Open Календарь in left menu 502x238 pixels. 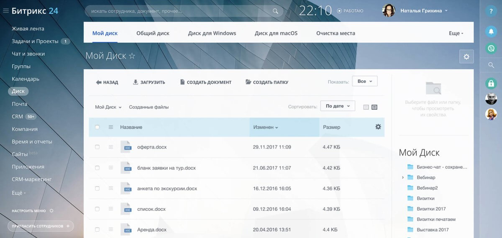click(26, 79)
